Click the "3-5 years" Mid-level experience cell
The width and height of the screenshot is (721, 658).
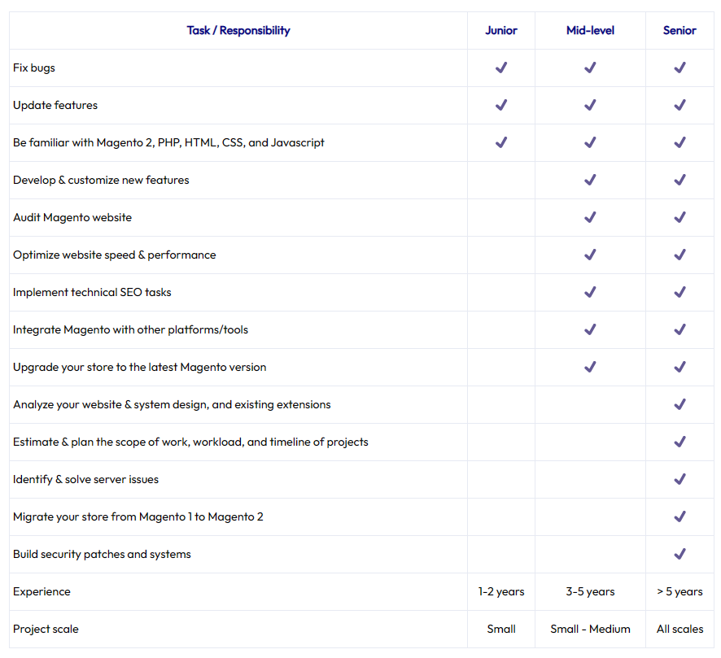coord(590,592)
